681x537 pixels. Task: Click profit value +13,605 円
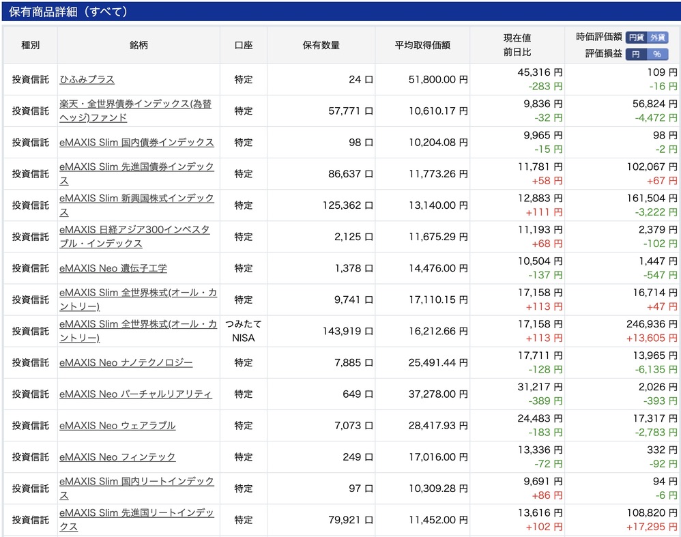click(x=652, y=338)
